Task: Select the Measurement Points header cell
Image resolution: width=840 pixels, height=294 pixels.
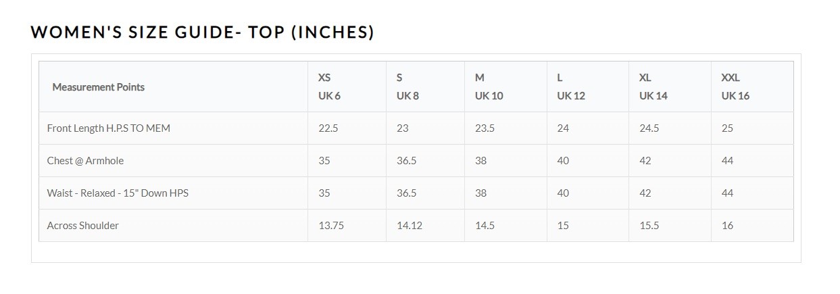Action: 98,87
